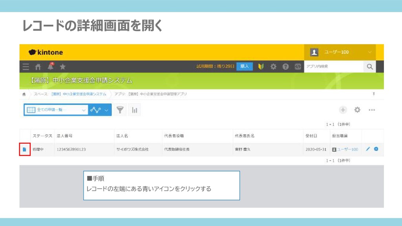The height and width of the screenshot is (226, 402).
Task: Expand the chevron beside the graph icon
Action: [x=106, y=110]
